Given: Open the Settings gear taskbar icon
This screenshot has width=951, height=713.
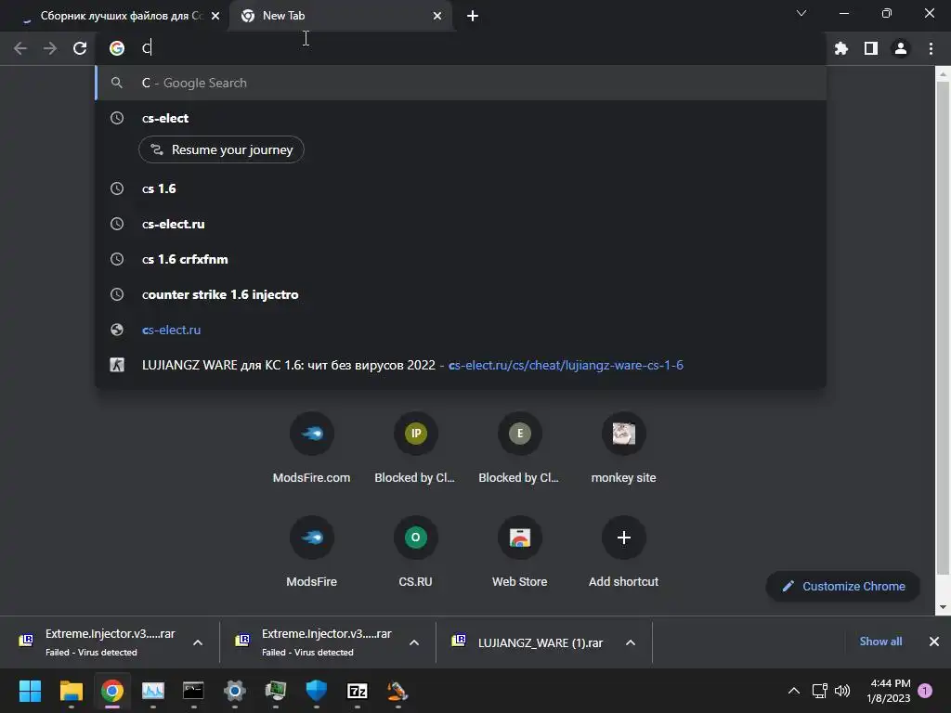Looking at the screenshot, I should 235,691.
